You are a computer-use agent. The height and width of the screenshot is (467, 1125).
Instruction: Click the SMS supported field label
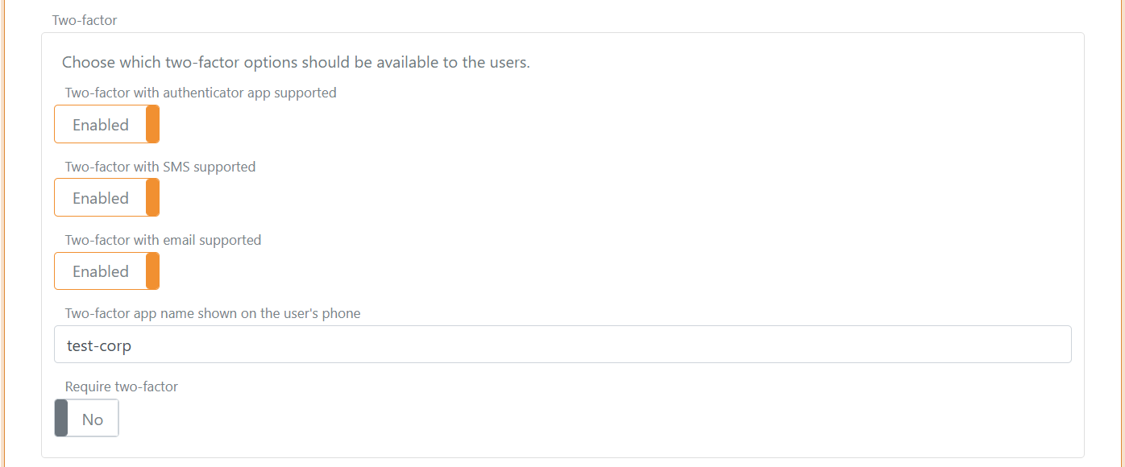(160, 167)
